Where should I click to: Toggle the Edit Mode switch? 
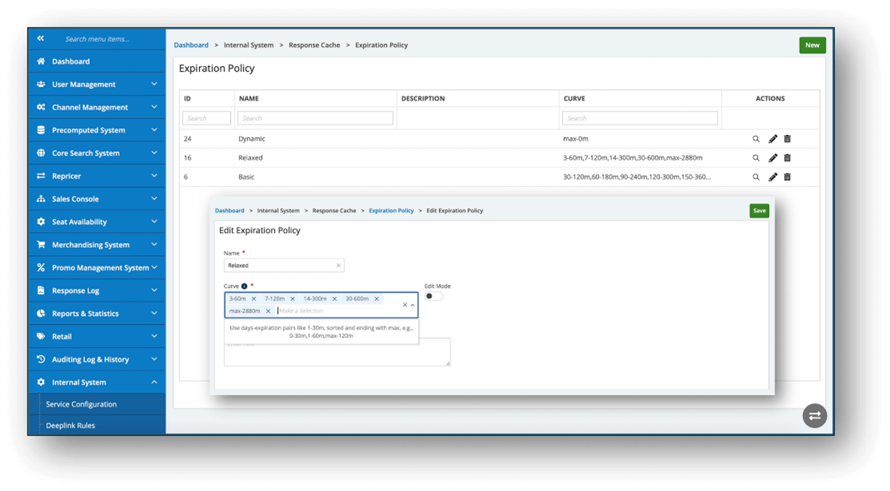tap(433, 296)
